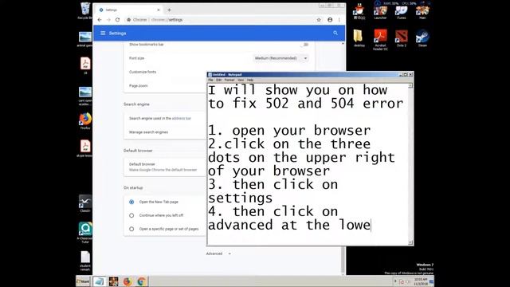Click the Firefox taskbar icon
The height and width of the screenshot is (287, 510).
pos(127,281)
